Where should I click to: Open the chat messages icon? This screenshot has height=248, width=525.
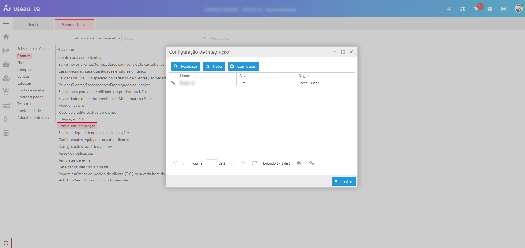[x=504, y=9]
